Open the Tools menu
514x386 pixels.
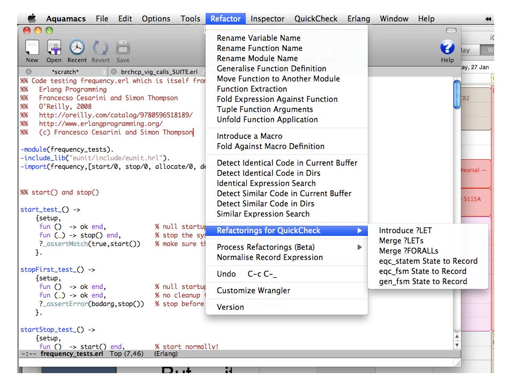(x=190, y=19)
